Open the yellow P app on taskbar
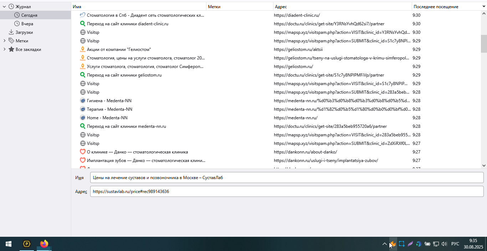Screen dimensions: 487x251 pyautogui.click(x=27, y=244)
